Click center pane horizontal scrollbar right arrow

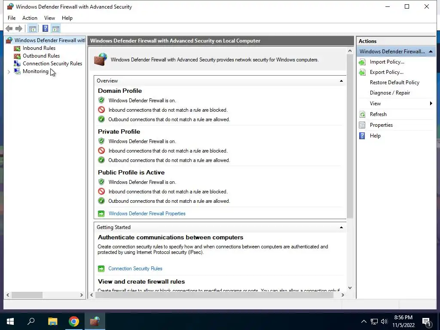pyautogui.click(x=342, y=295)
